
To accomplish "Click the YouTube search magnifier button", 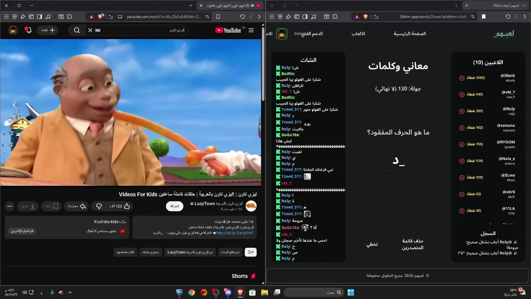I will (77, 30).
